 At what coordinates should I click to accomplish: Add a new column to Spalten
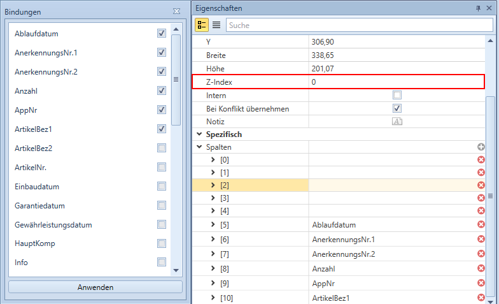tap(481, 147)
